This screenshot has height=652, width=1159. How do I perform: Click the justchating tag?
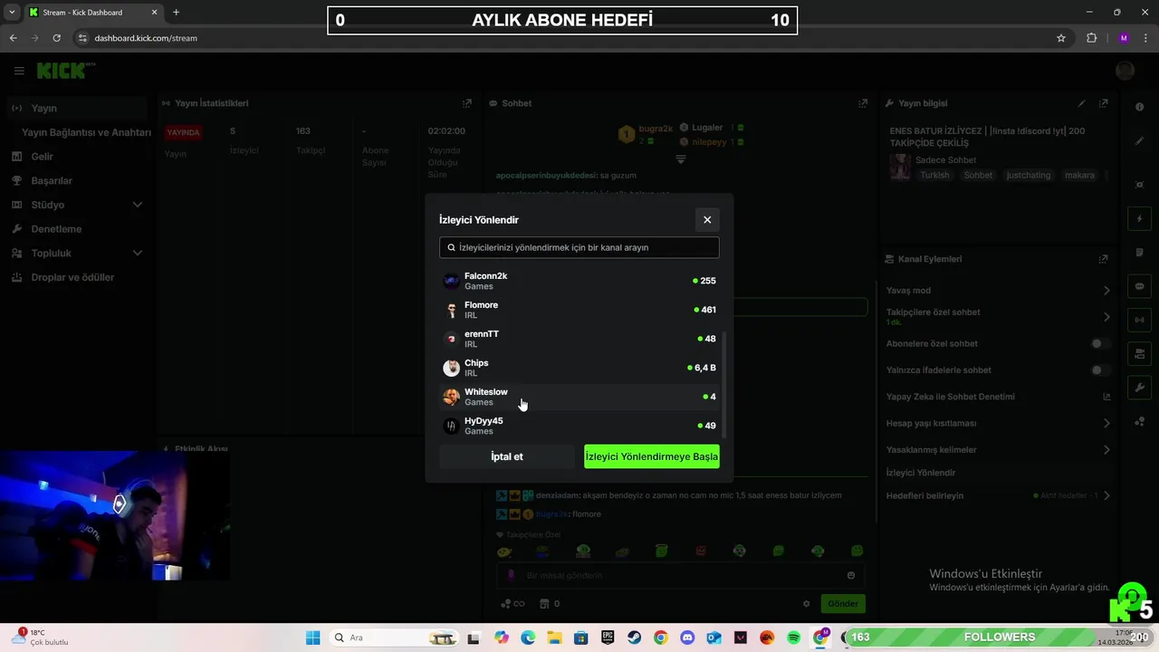pyautogui.click(x=1028, y=175)
